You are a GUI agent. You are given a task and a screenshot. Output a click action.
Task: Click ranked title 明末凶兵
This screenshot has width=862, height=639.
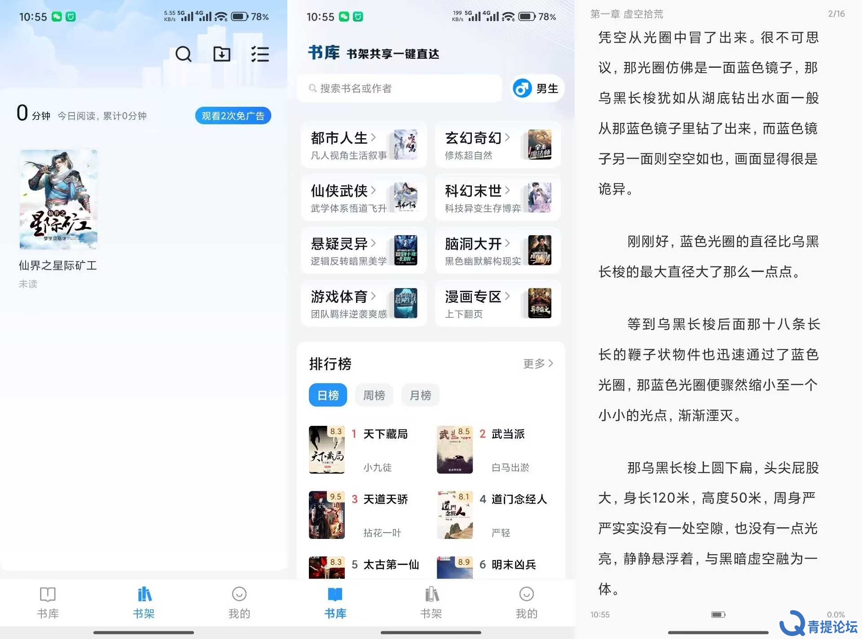514,565
